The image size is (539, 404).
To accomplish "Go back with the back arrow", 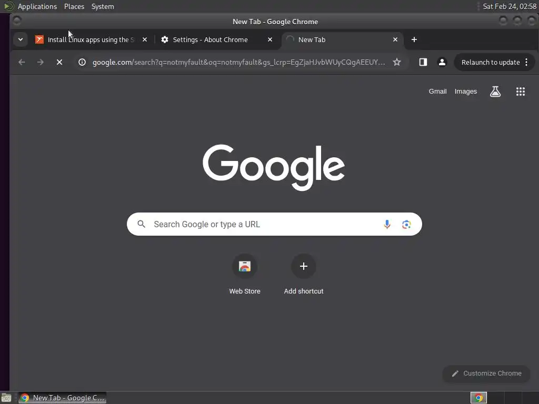I will pyautogui.click(x=22, y=62).
